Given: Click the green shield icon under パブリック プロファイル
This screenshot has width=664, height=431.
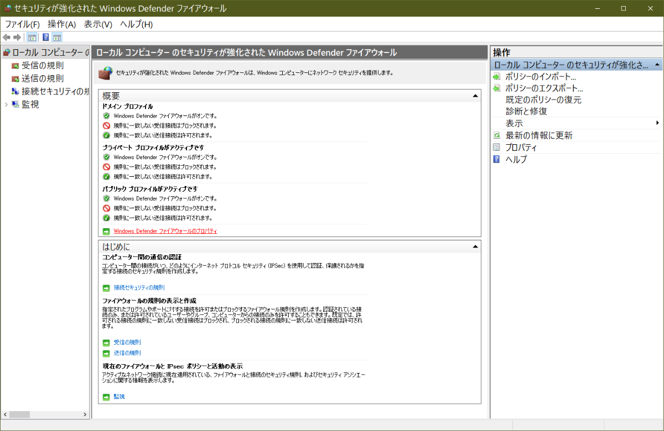Looking at the screenshot, I should (x=106, y=198).
